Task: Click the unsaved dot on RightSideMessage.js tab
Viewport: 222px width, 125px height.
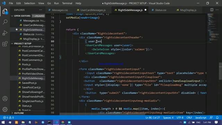Action: (145, 10)
